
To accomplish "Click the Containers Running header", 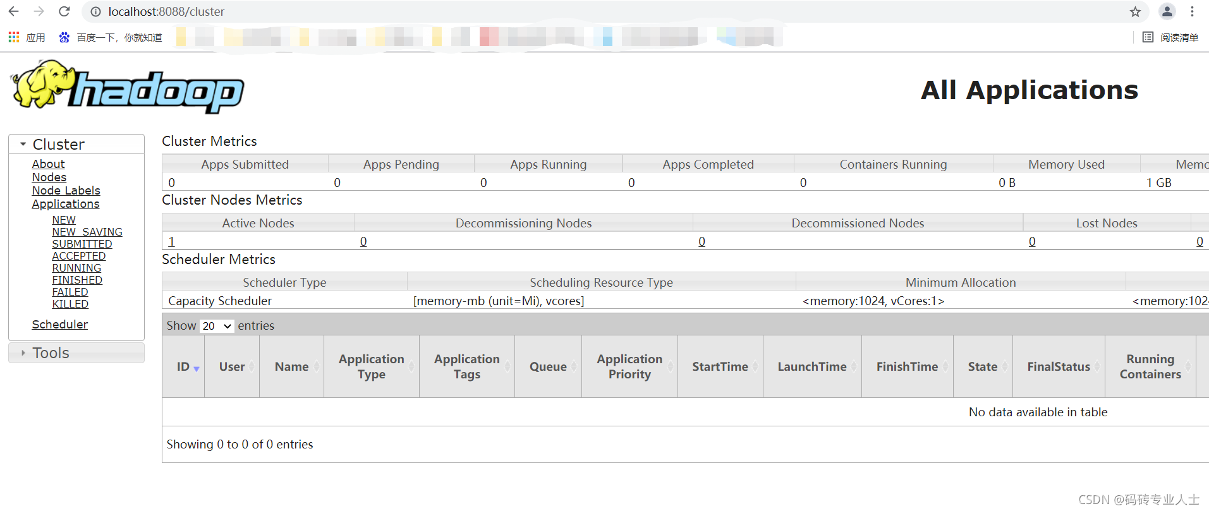I will tap(893, 164).
